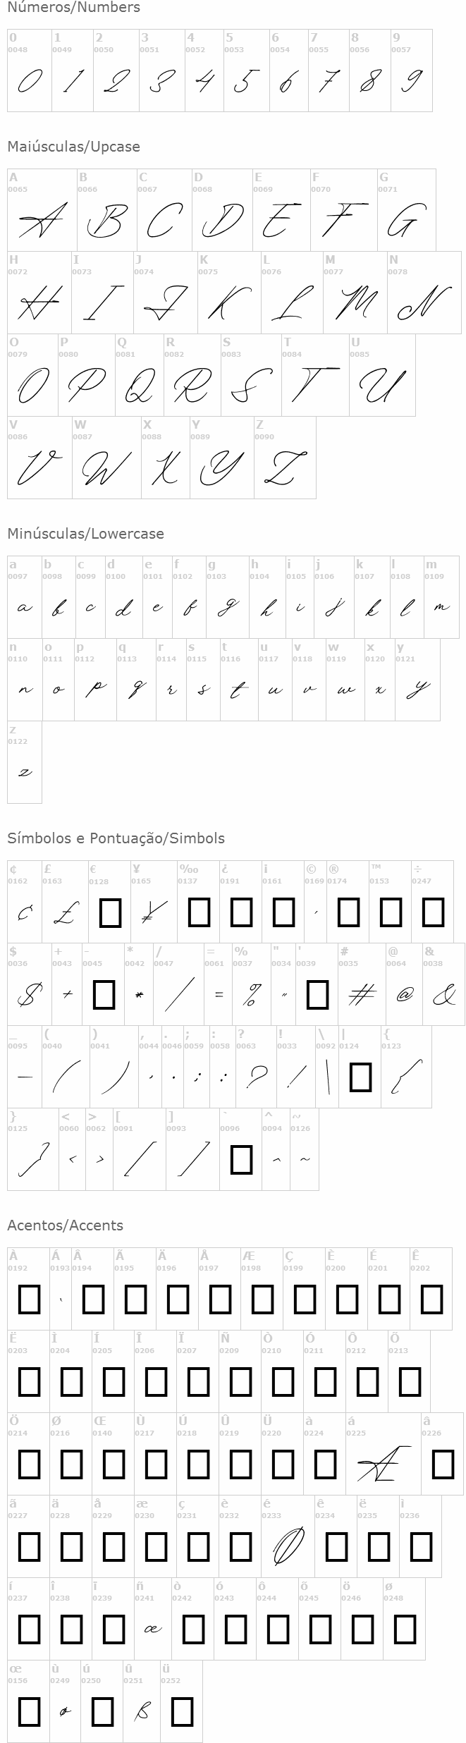
Task: Select the at sign glyph cell
Action: [x=404, y=984]
